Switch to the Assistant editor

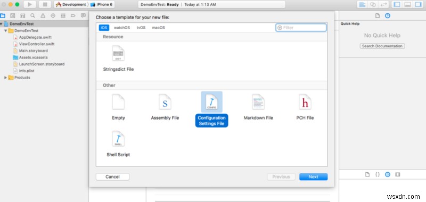click(373, 4)
